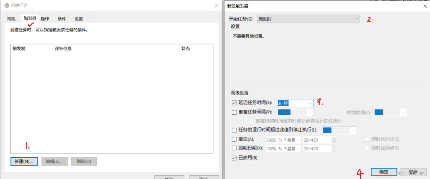The height and width of the screenshot is (179, 430).
Task: Toggle the 已启用 checkbox
Action: (x=234, y=158)
